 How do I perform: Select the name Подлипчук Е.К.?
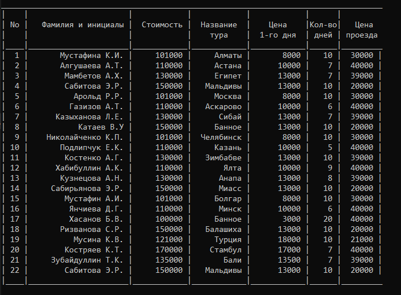91,148
